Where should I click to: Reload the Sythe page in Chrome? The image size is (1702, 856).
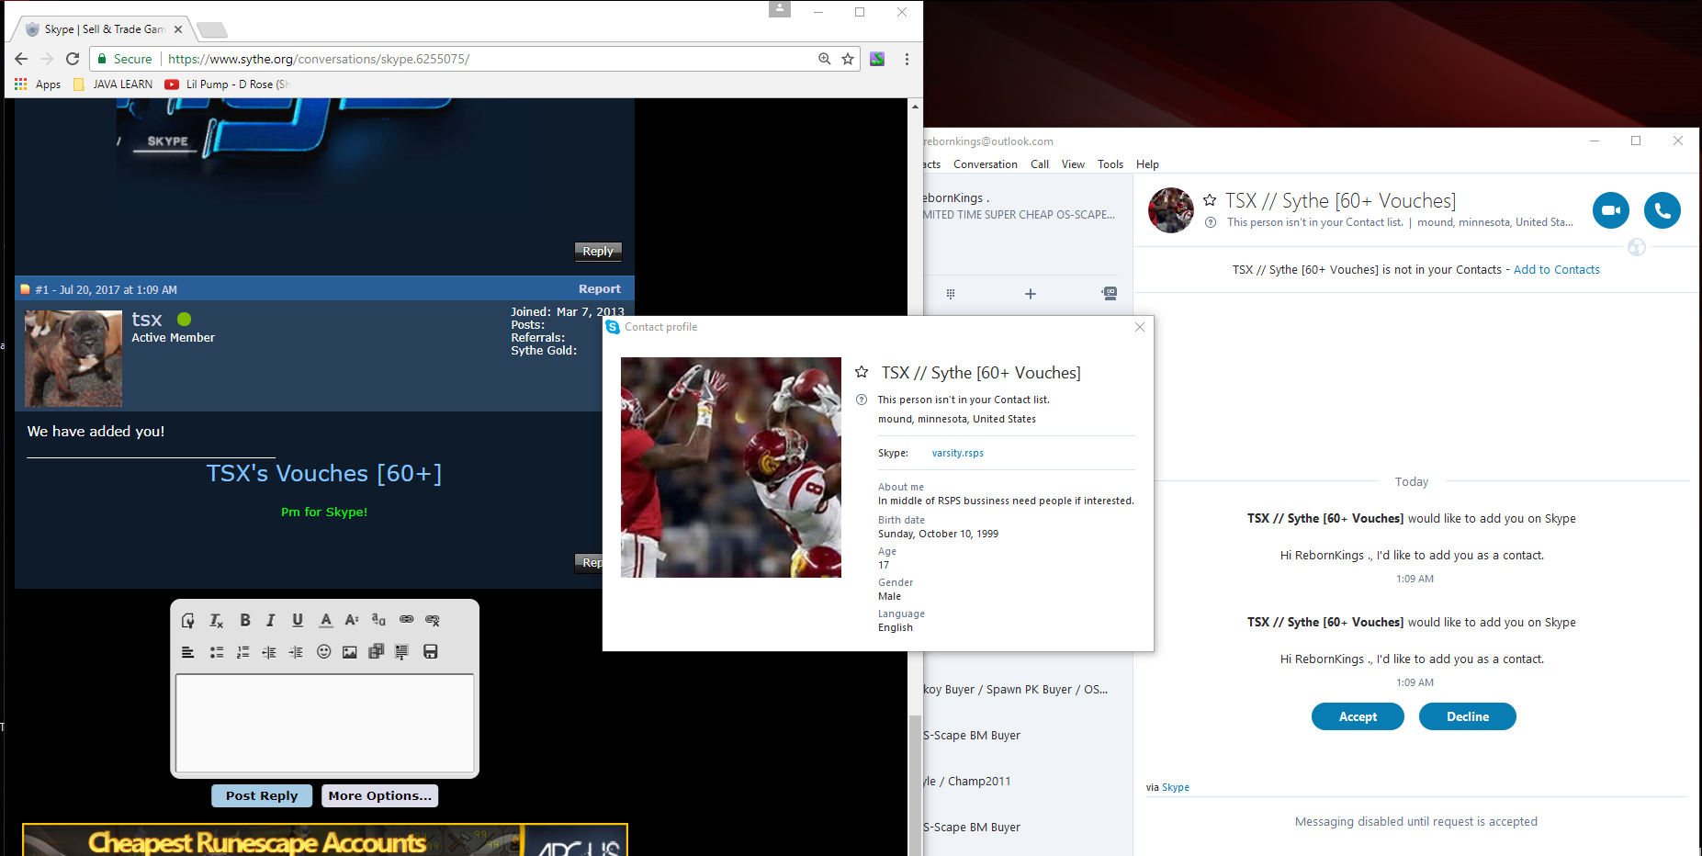[x=73, y=59]
